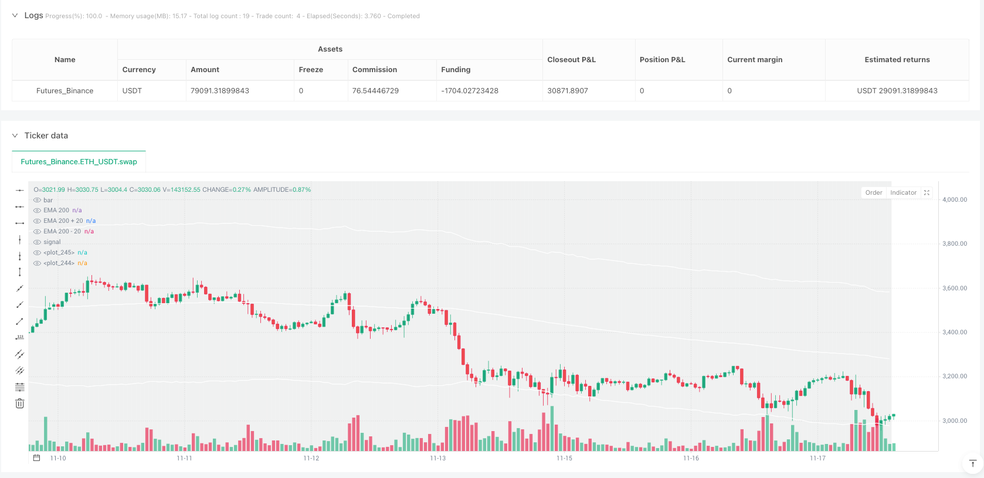Click the Closeout P&L column header
The width and height of the screenshot is (984, 478).
point(589,60)
